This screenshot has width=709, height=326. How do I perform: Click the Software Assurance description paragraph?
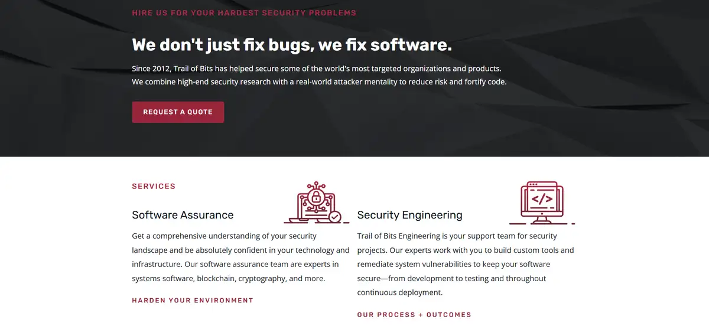coord(240,257)
